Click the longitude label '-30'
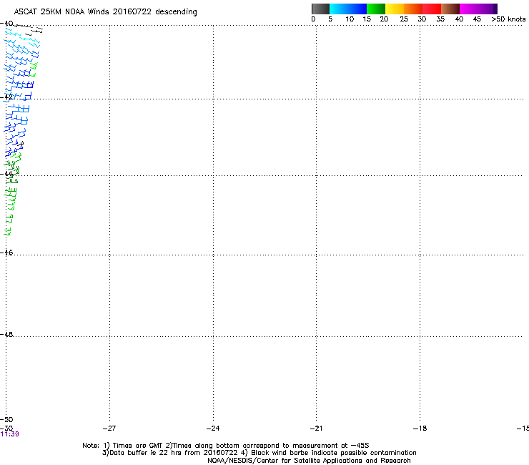The image size is (529, 465). pos(6,428)
